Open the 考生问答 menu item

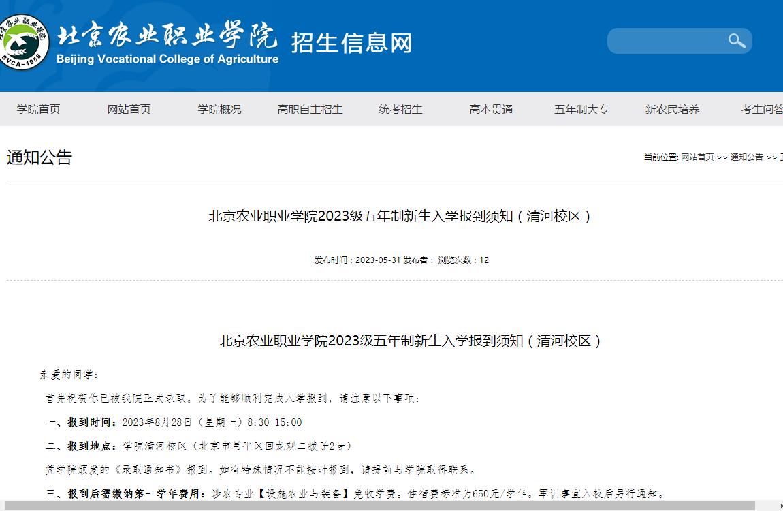tap(762, 110)
